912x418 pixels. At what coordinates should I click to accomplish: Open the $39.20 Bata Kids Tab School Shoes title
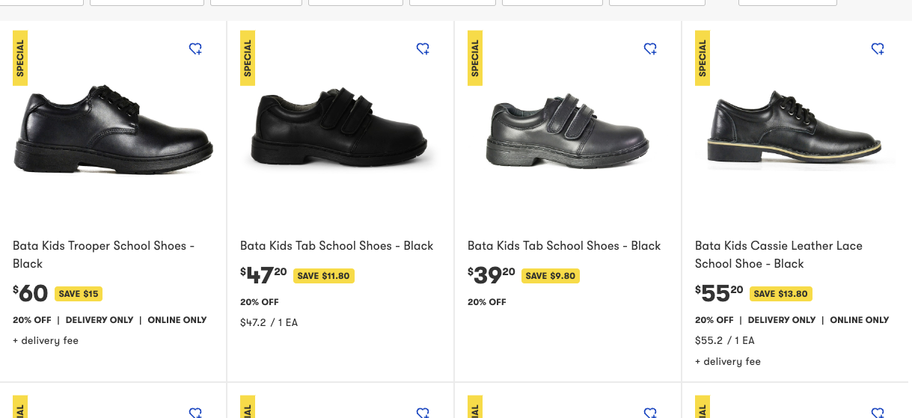(564, 246)
